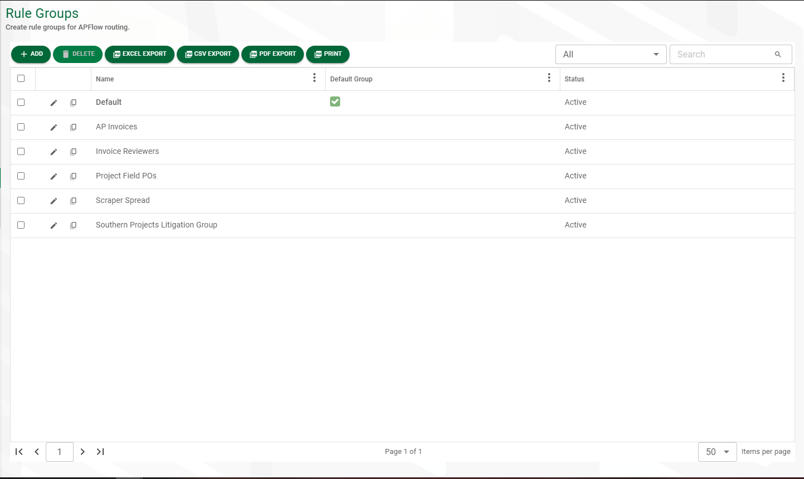
Task: Click Active status in AP Invoices row
Action: [x=575, y=127]
